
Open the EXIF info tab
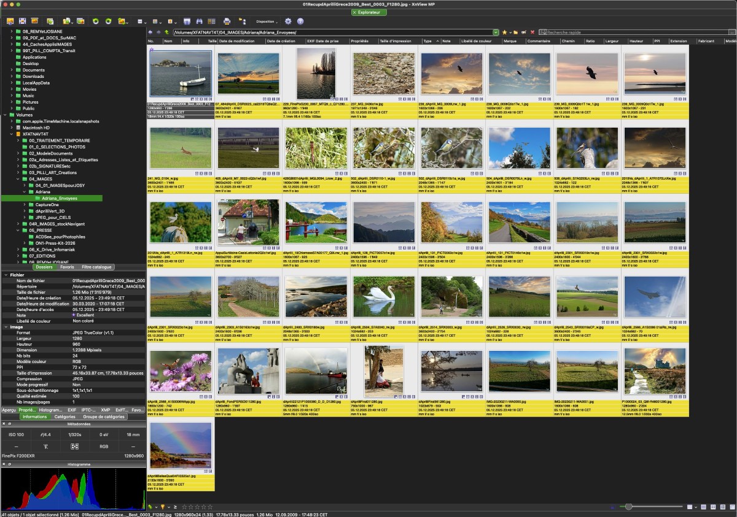point(72,410)
